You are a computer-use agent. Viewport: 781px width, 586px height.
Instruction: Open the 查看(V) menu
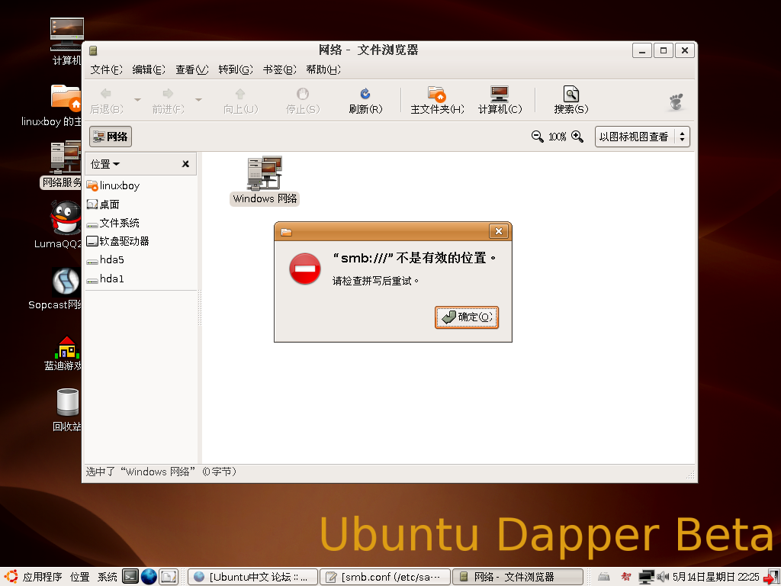click(x=191, y=69)
